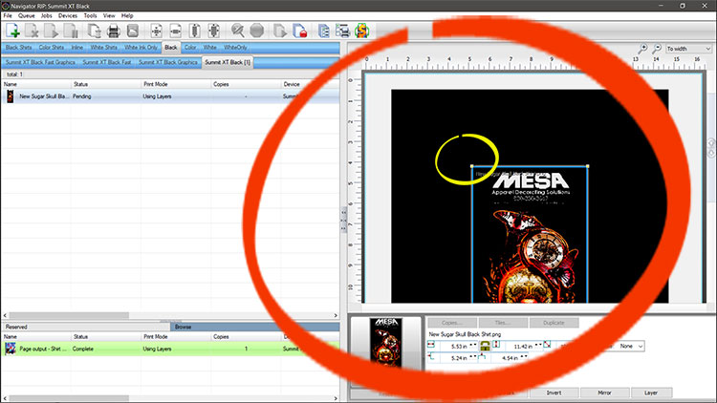Zoom in on the print preview
Screen dimensions: 717x403
[643, 48]
